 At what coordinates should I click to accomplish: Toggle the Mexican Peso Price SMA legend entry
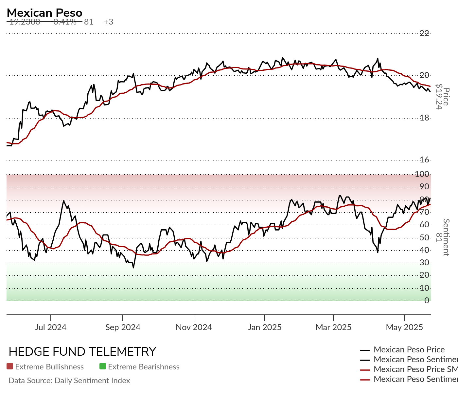(409, 369)
